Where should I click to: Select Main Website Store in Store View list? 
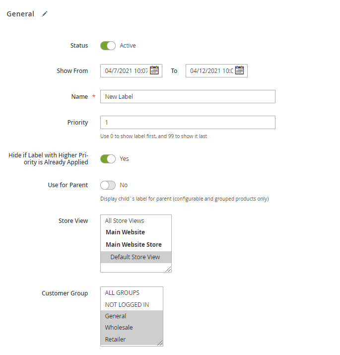(136, 244)
